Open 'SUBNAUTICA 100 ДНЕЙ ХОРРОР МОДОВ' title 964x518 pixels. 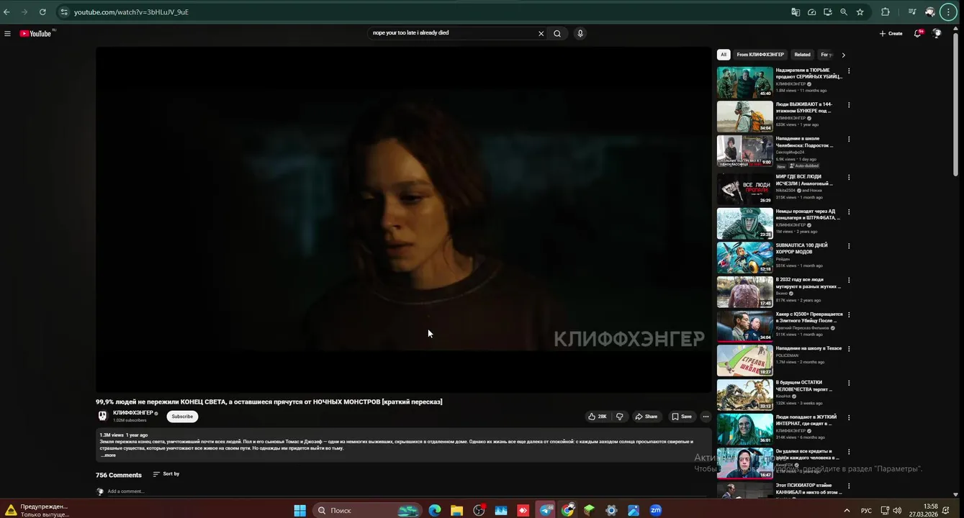[802, 248]
